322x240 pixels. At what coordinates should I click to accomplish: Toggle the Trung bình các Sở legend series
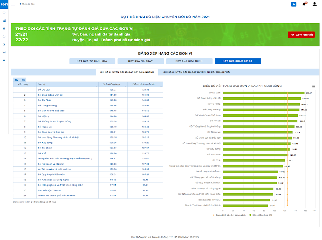click(x=229, y=215)
